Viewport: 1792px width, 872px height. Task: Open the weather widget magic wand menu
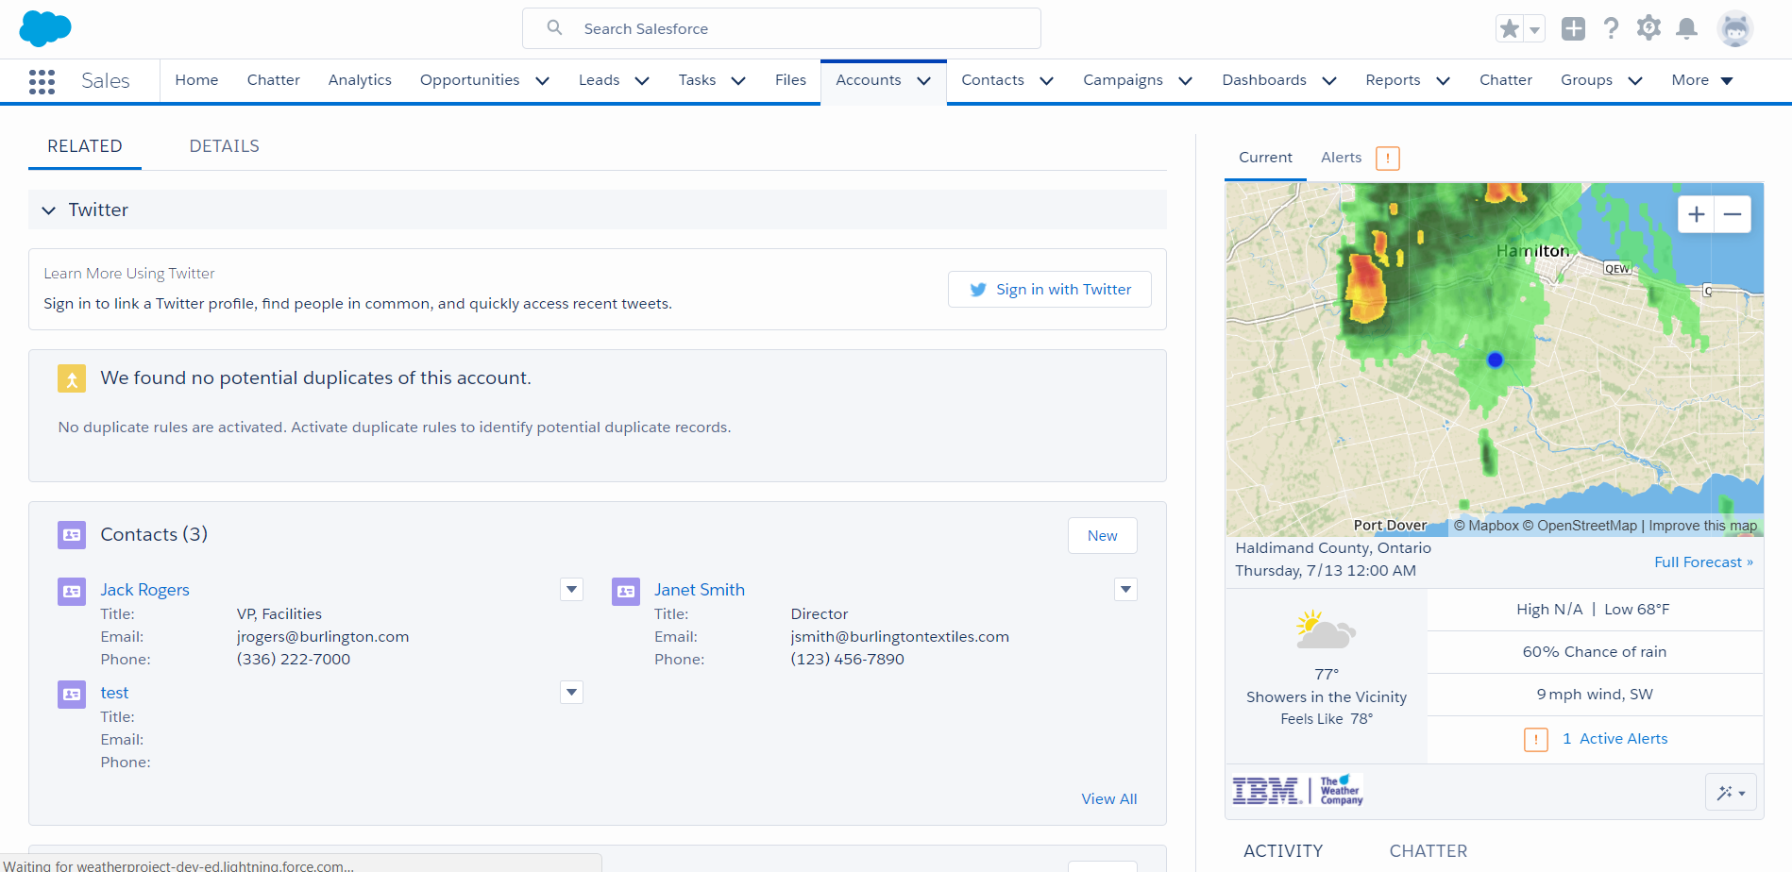(1731, 793)
